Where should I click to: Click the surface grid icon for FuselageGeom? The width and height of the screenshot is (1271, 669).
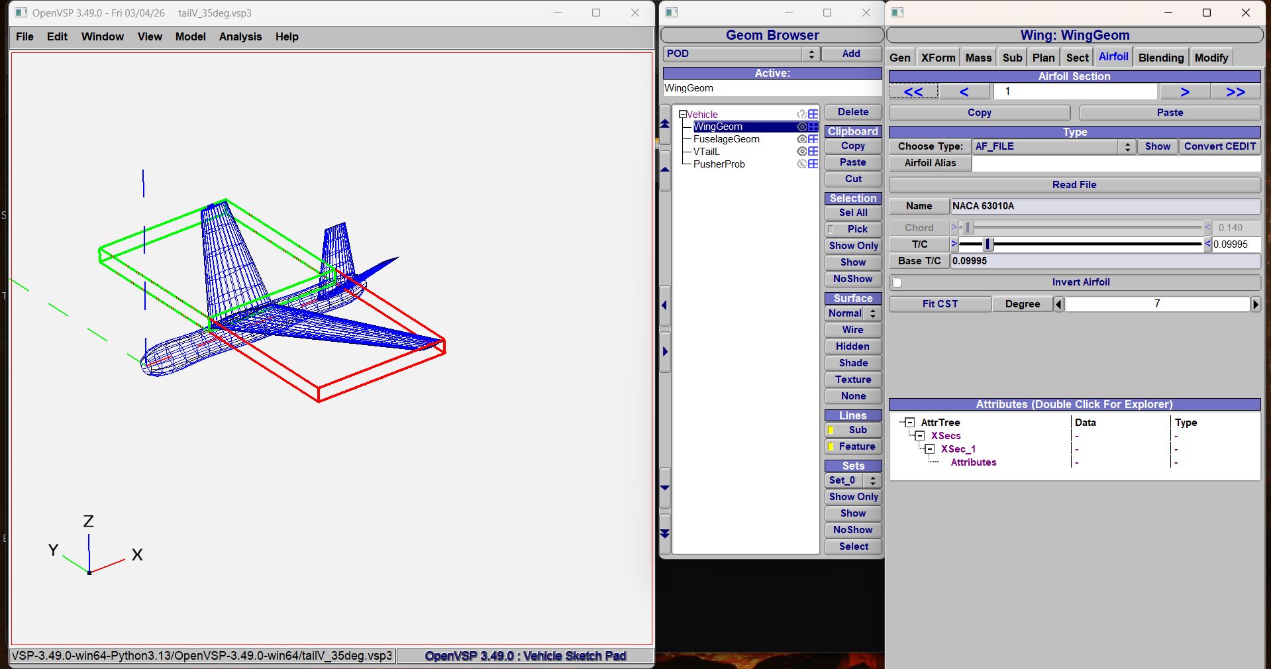tap(813, 139)
